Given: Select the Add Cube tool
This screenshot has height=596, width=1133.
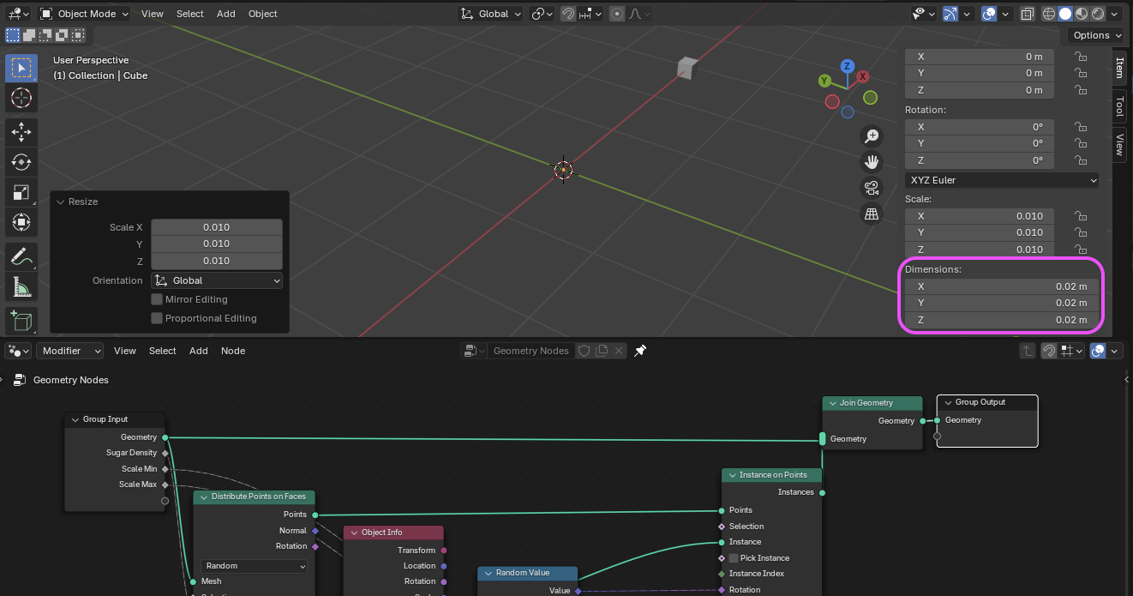Looking at the screenshot, I should pos(21,321).
